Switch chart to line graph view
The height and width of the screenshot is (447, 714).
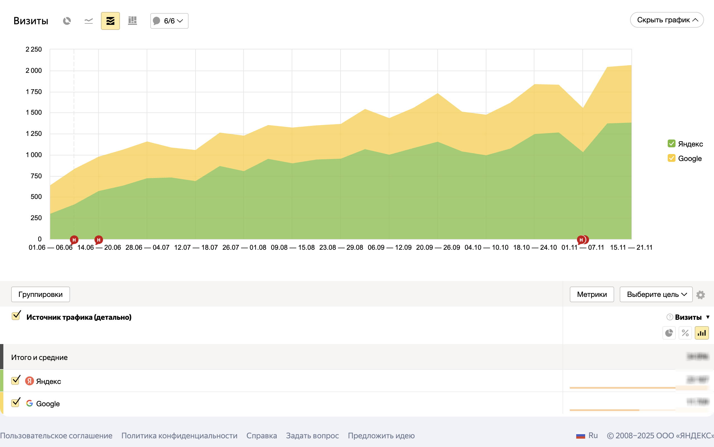(89, 21)
